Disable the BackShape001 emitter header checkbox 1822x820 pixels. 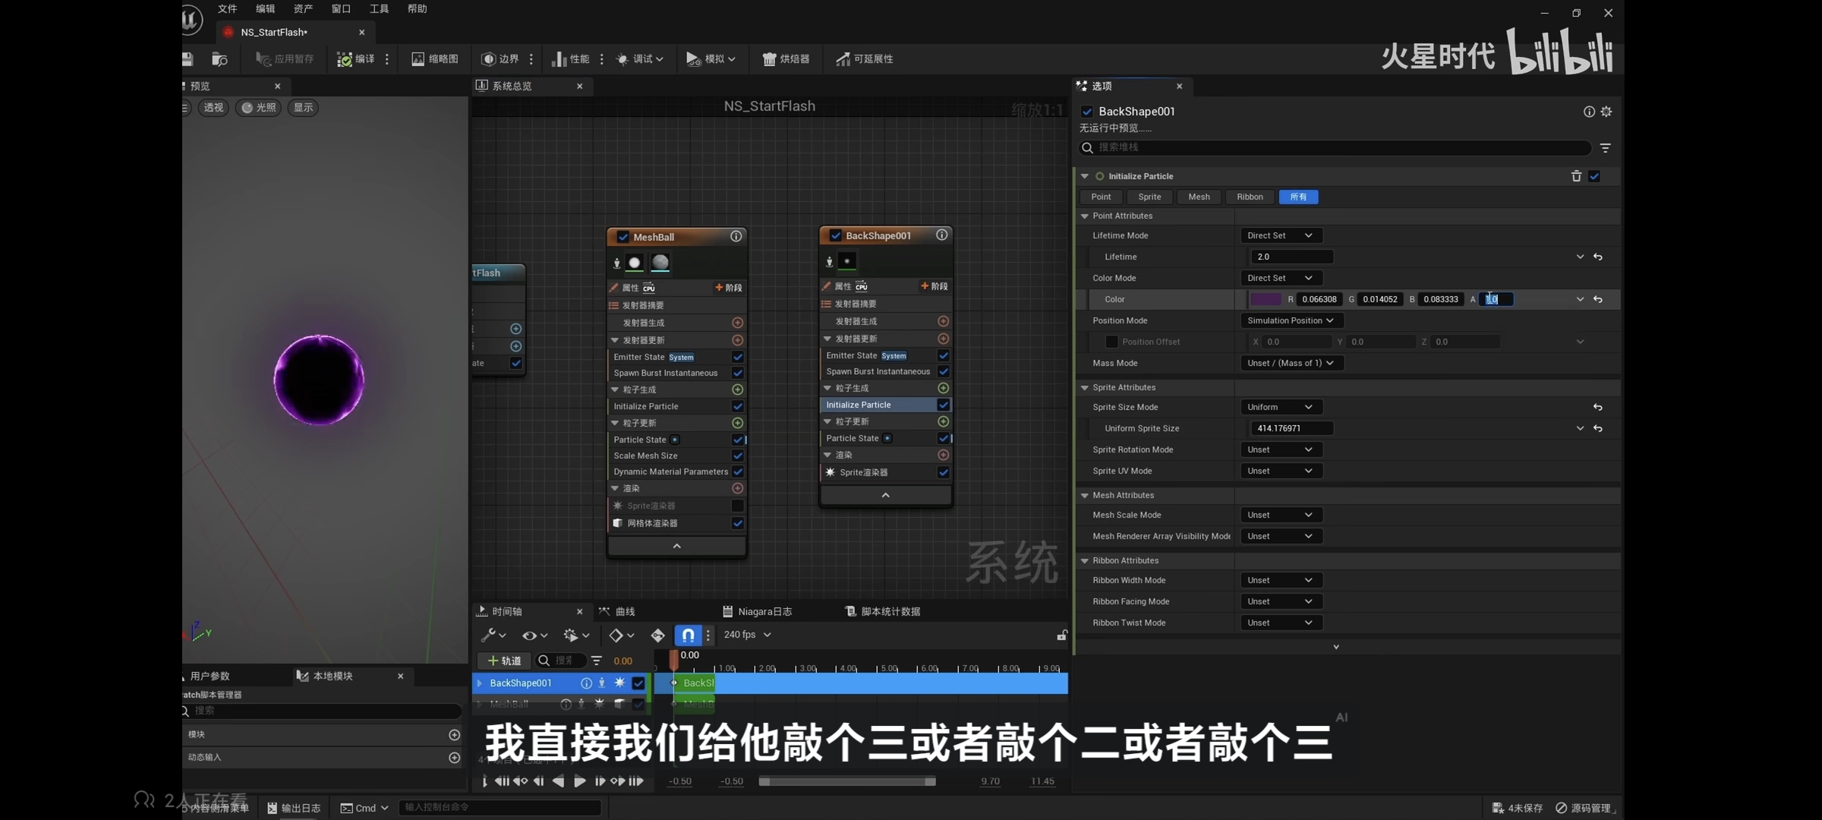click(835, 235)
